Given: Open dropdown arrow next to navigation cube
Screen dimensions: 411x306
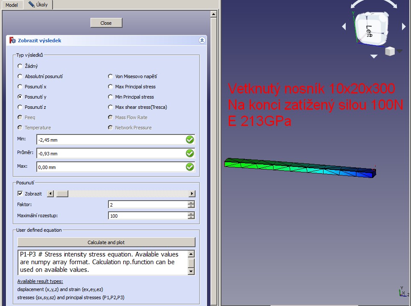Looking at the screenshot, I should pos(400,51).
